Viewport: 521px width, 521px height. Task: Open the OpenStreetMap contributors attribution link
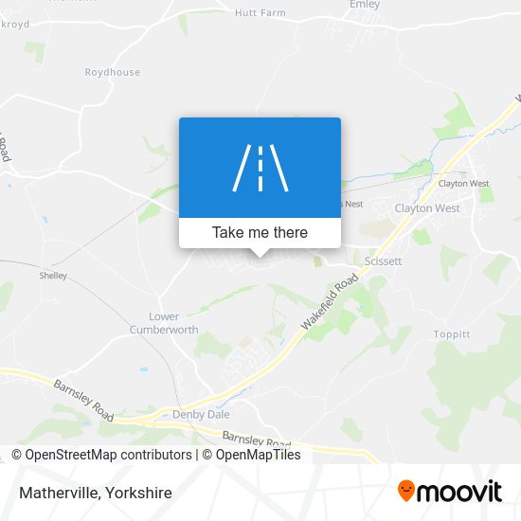pos(101,455)
